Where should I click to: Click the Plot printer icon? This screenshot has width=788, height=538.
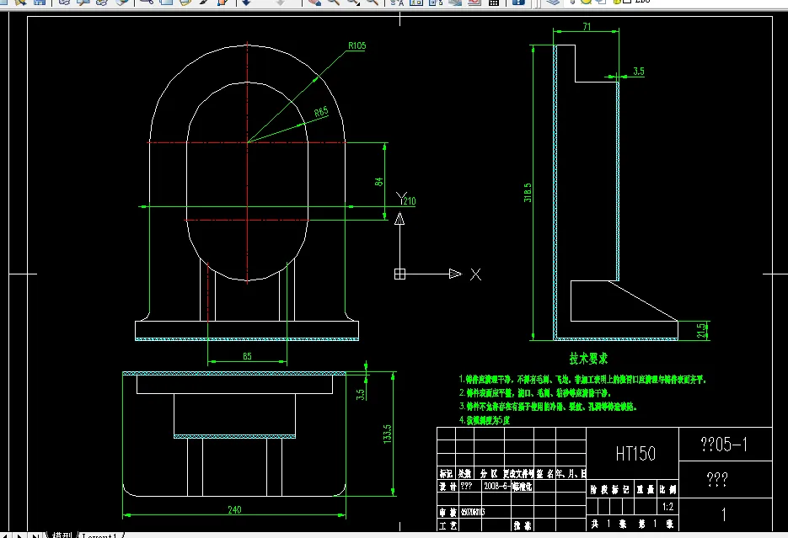64,3
